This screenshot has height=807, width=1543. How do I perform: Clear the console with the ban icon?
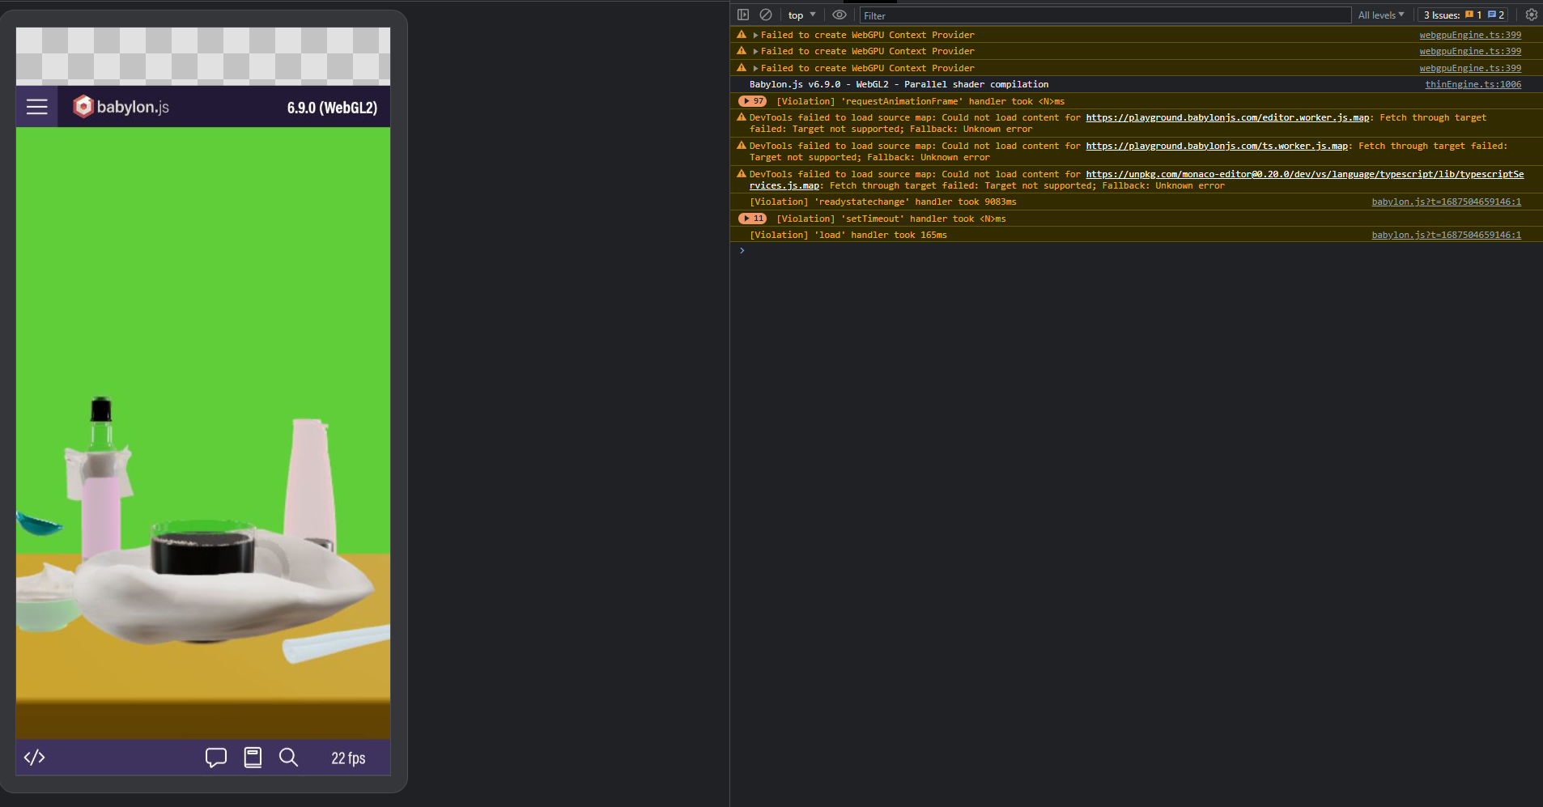[x=766, y=15]
